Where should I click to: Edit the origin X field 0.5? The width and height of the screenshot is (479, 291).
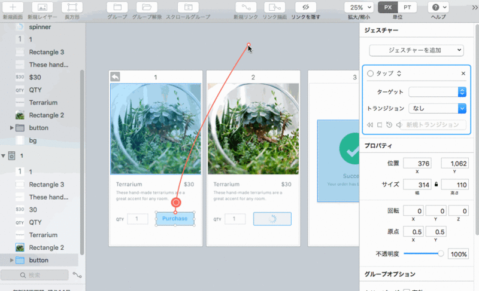[413, 232]
